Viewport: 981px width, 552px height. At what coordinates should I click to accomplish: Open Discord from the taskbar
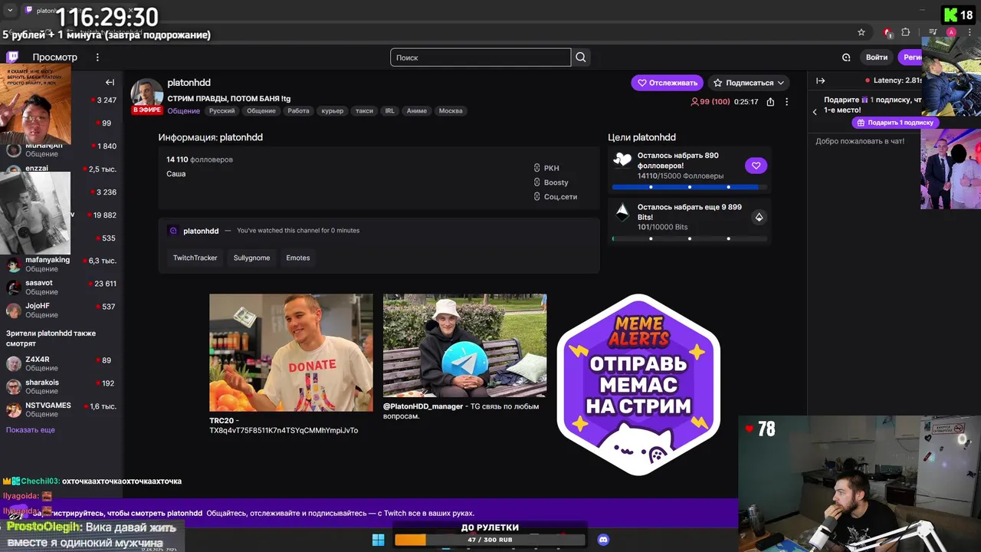click(603, 540)
